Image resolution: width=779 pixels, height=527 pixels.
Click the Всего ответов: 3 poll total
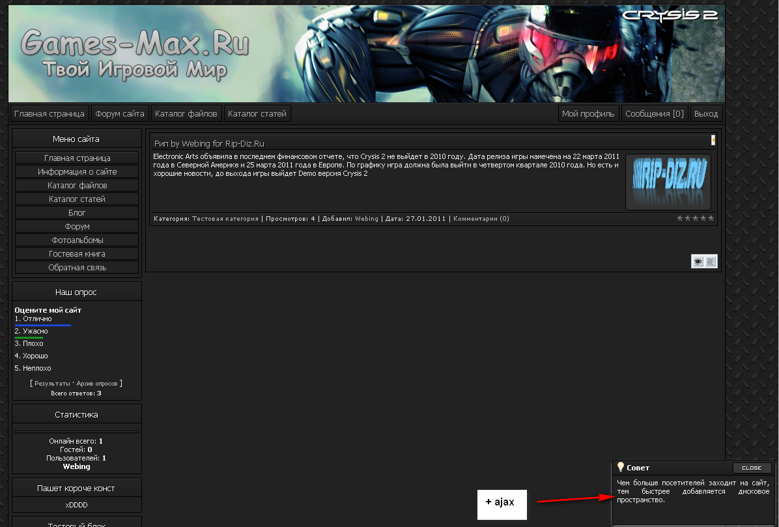(x=76, y=393)
